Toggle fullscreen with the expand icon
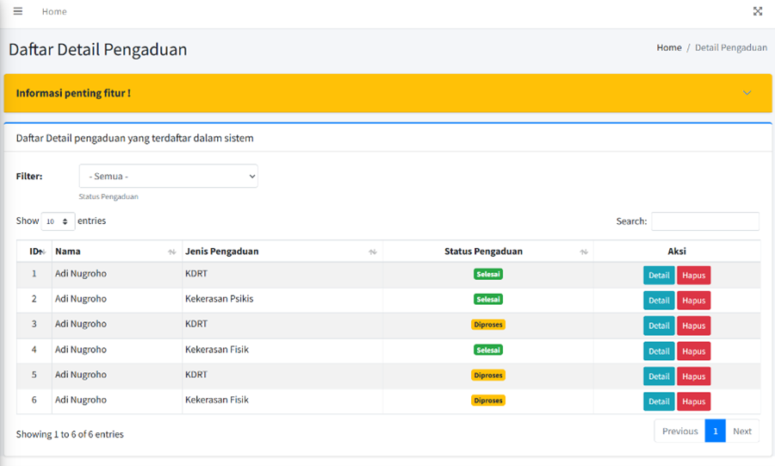The height and width of the screenshot is (466, 775). pyautogui.click(x=758, y=11)
